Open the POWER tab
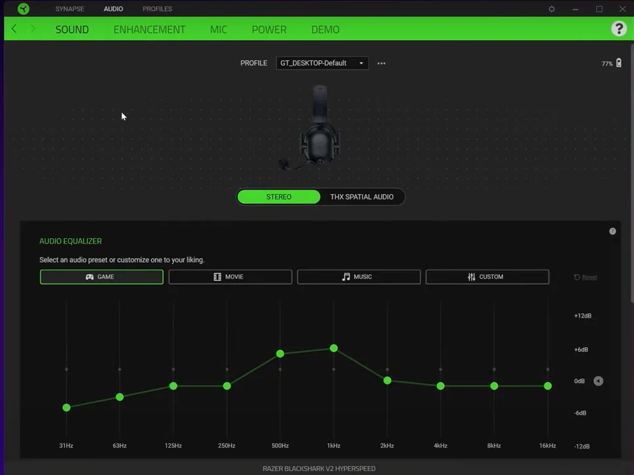The image size is (634, 475). click(x=269, y=30)
